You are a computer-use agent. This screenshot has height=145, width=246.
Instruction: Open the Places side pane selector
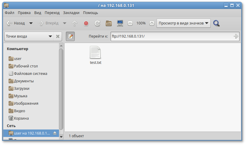[x=29, y=36]
